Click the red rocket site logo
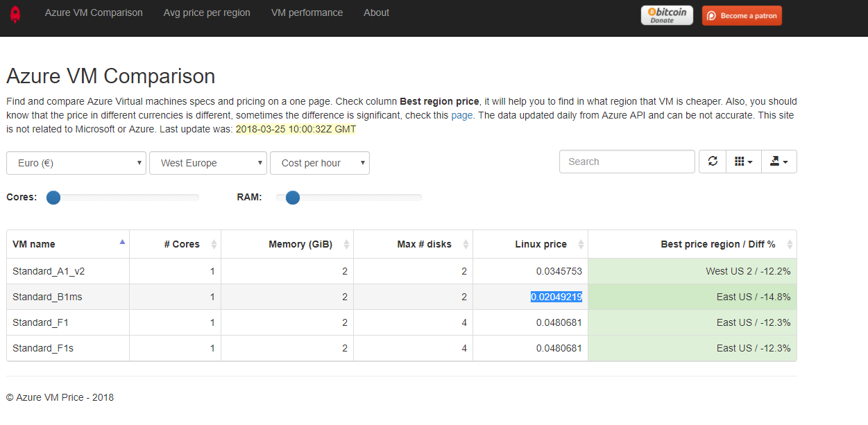868x425 pixels. 15,15
